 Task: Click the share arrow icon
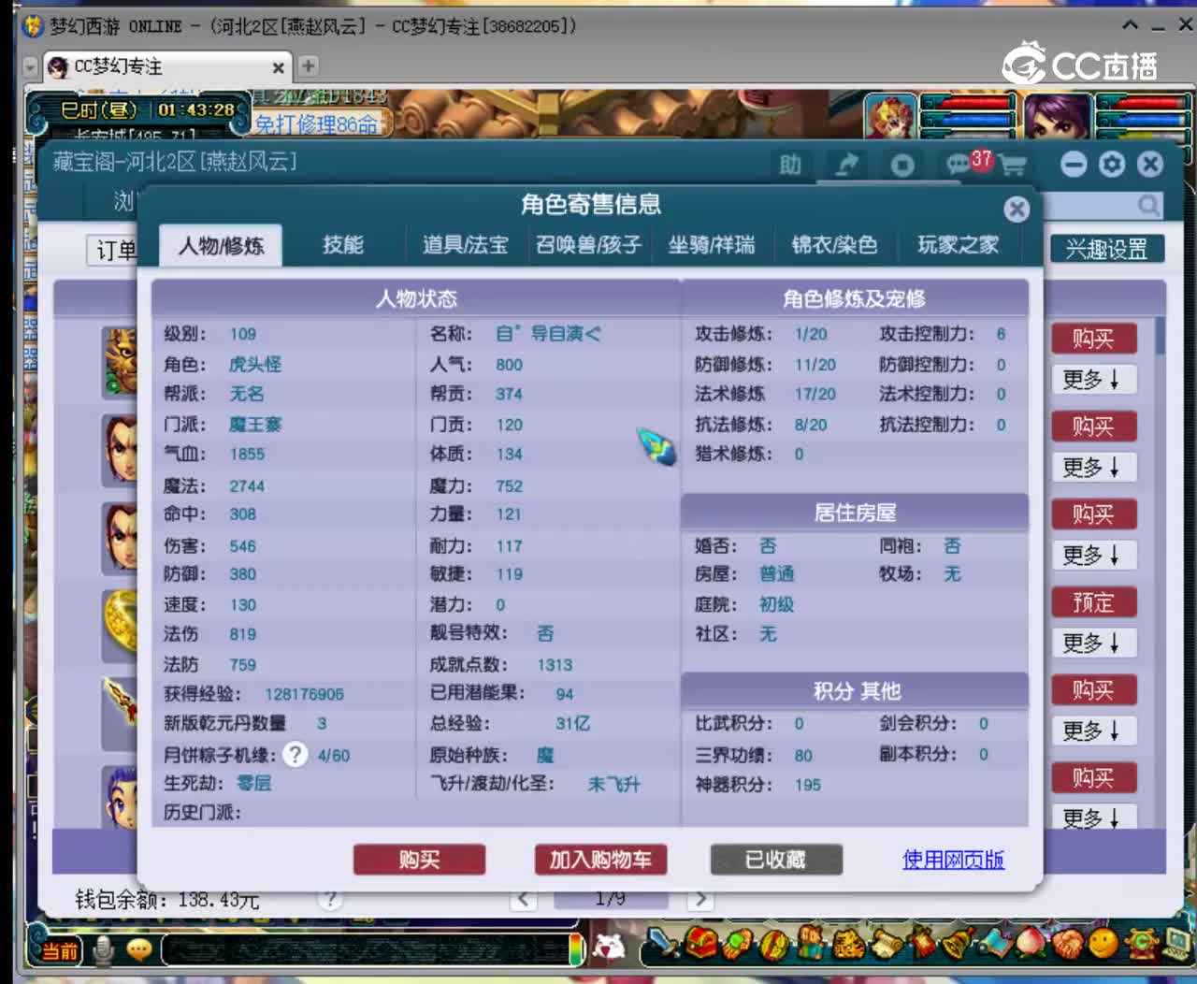846,165
